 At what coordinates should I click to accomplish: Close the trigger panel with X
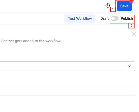click(134, 34)
